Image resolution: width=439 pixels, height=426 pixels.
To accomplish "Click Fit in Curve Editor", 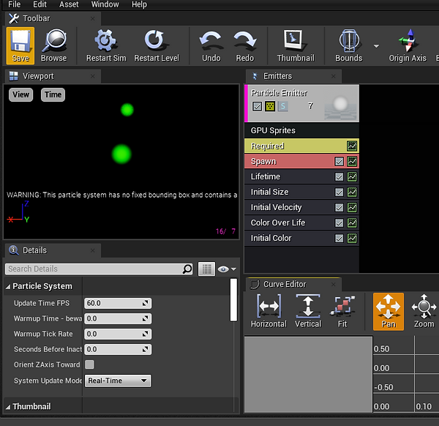I will pos(342,311).
